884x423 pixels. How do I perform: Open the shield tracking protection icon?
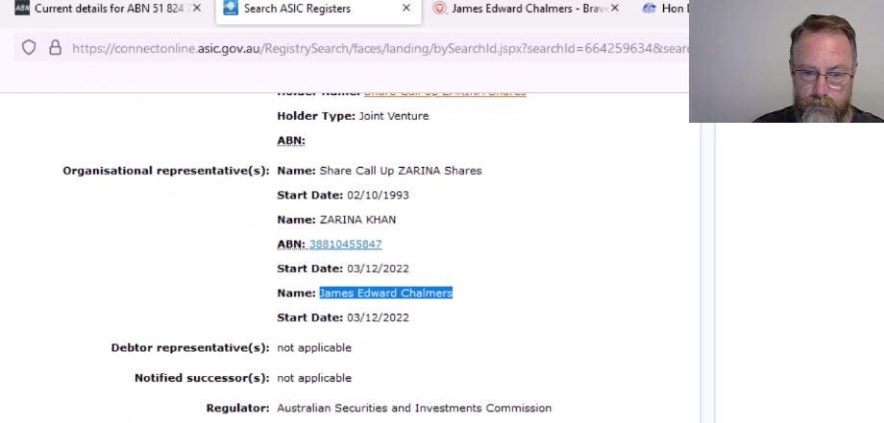[29, 48]
